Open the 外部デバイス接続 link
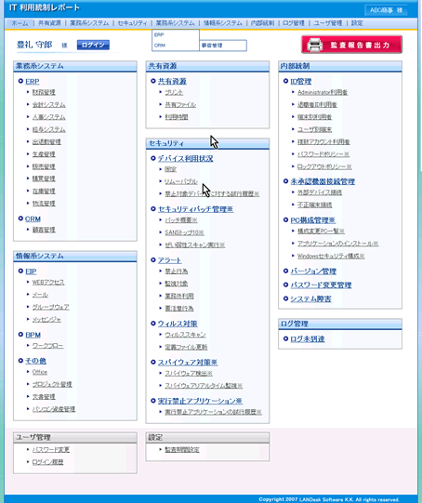The height and width of the screenshot is (503, 422). coord(320,192)
